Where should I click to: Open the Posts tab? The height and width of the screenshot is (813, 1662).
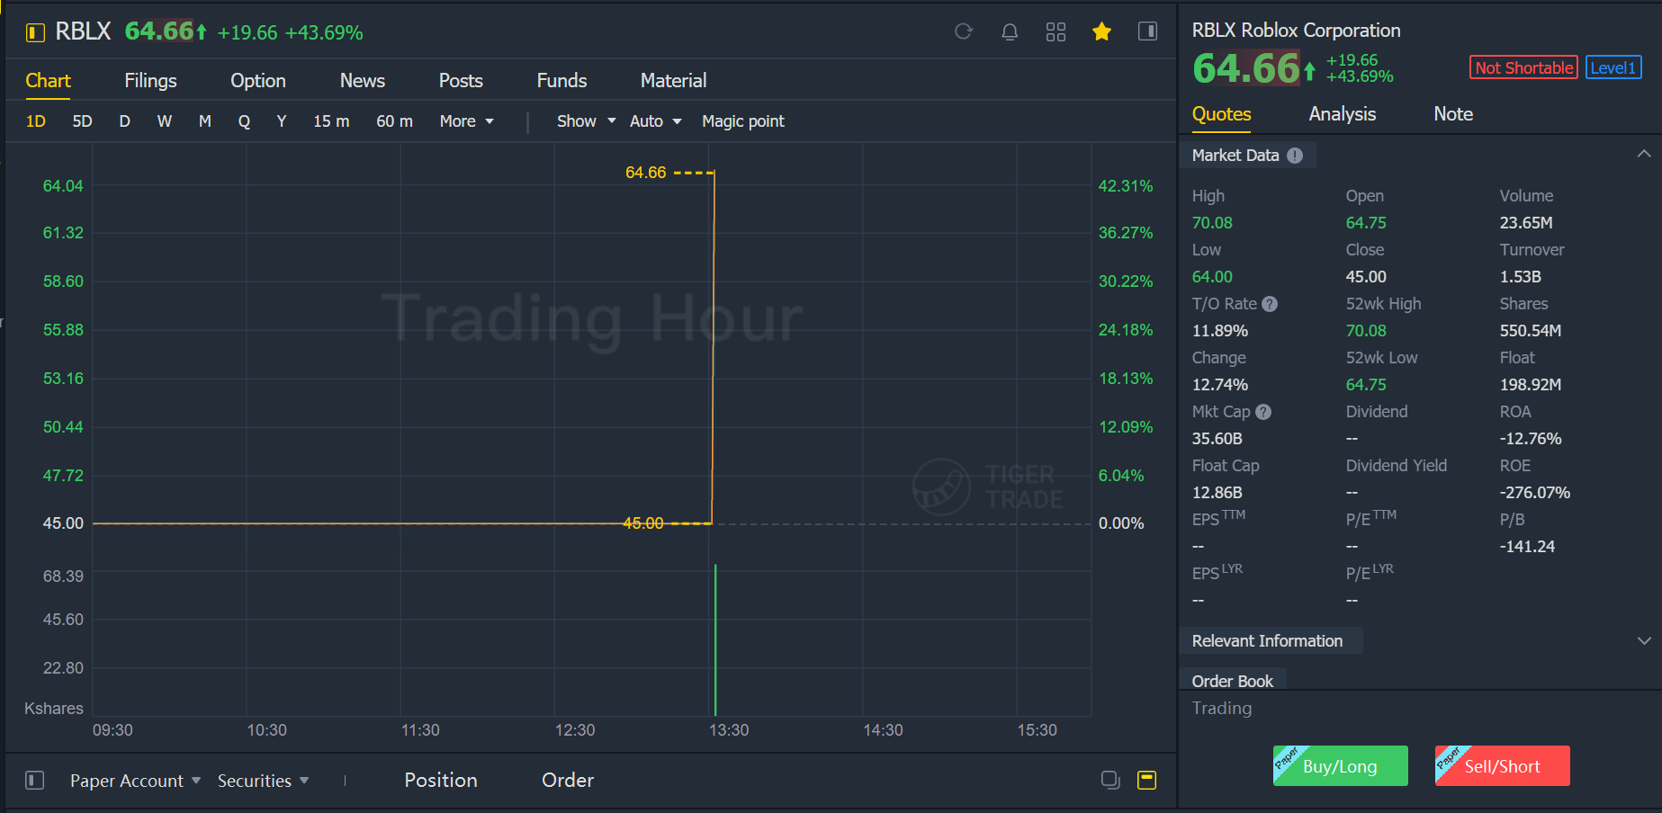click(x=461, y=81)
